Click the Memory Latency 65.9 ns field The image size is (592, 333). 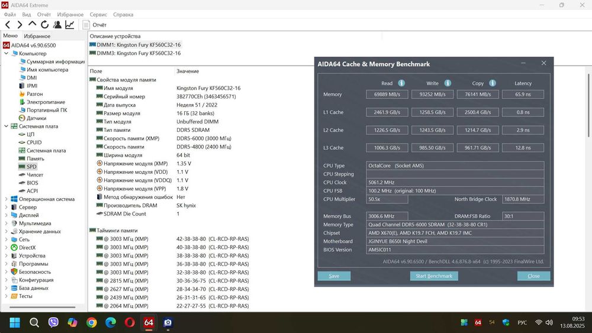click(x=523, y=94)
